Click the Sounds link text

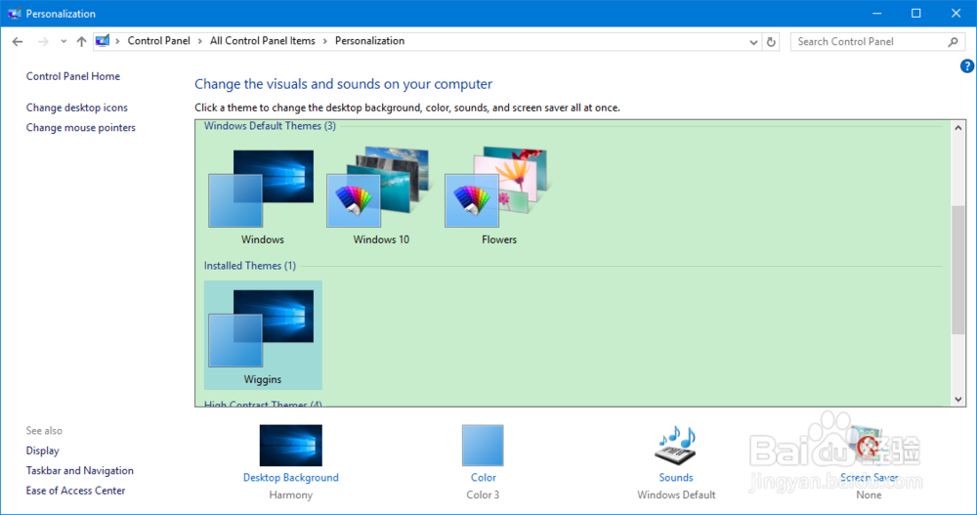point(676,477)
